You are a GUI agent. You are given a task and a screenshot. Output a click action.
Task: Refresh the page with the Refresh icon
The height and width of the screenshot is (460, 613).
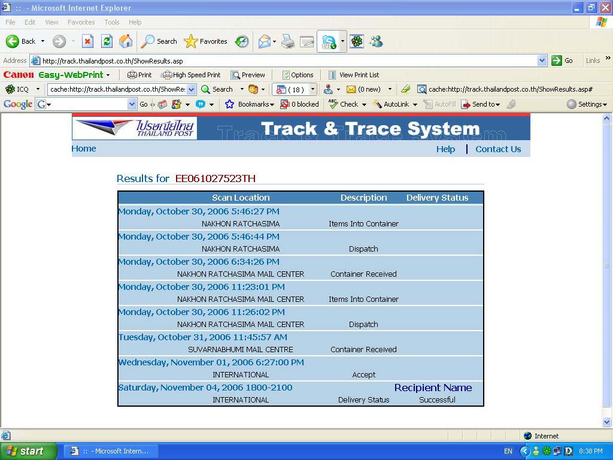click(107, 41)
